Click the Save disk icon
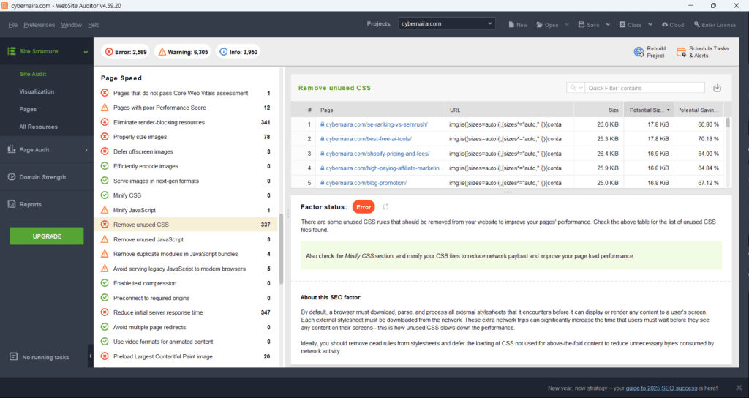Image resolution: width=749 pixels, height=398 pixels. pyautogui.click(x=581, y=24)
